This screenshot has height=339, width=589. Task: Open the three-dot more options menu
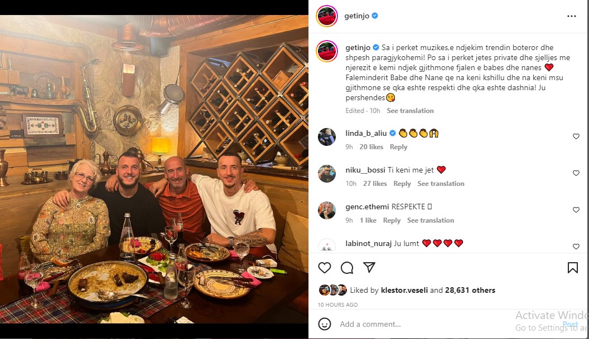point(571,16)
